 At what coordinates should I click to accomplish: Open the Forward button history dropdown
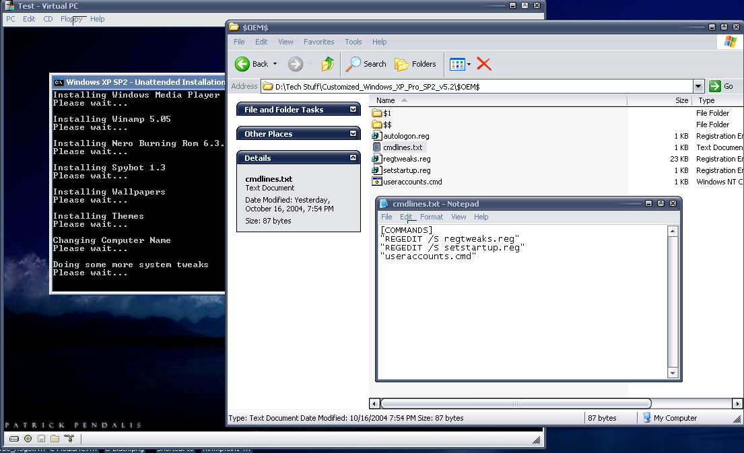click(x=310, y=64)
